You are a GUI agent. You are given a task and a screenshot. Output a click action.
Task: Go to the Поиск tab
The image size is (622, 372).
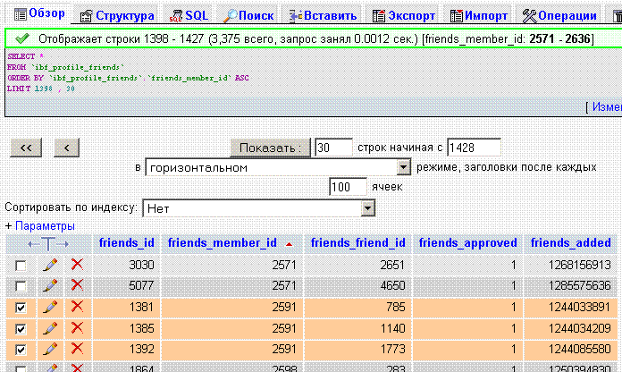tap(248, 16)
